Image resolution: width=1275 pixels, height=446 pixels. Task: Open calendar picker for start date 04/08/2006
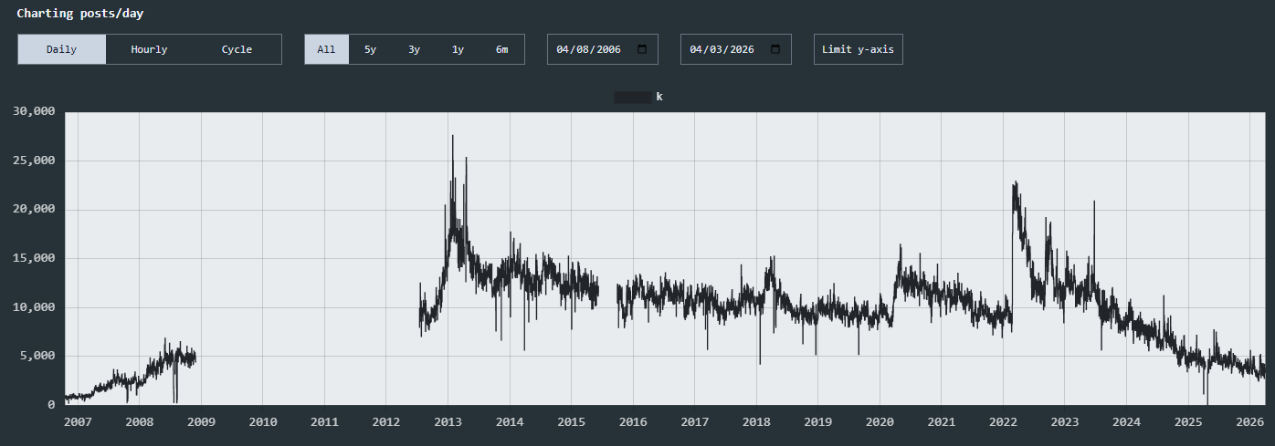pos(642,49)
